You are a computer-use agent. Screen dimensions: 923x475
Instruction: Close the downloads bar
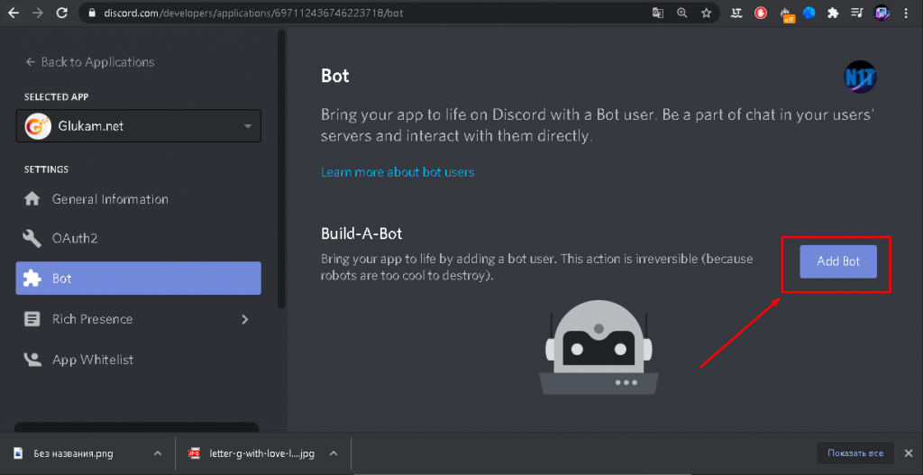[x=909, y=453]
